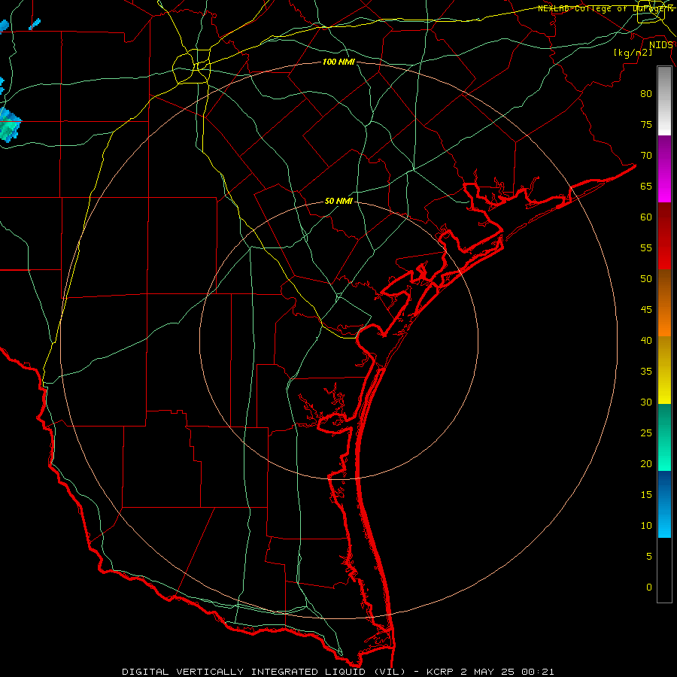Select the 70 value on the scale
677x677 pixels.
(x=646, y=156)
